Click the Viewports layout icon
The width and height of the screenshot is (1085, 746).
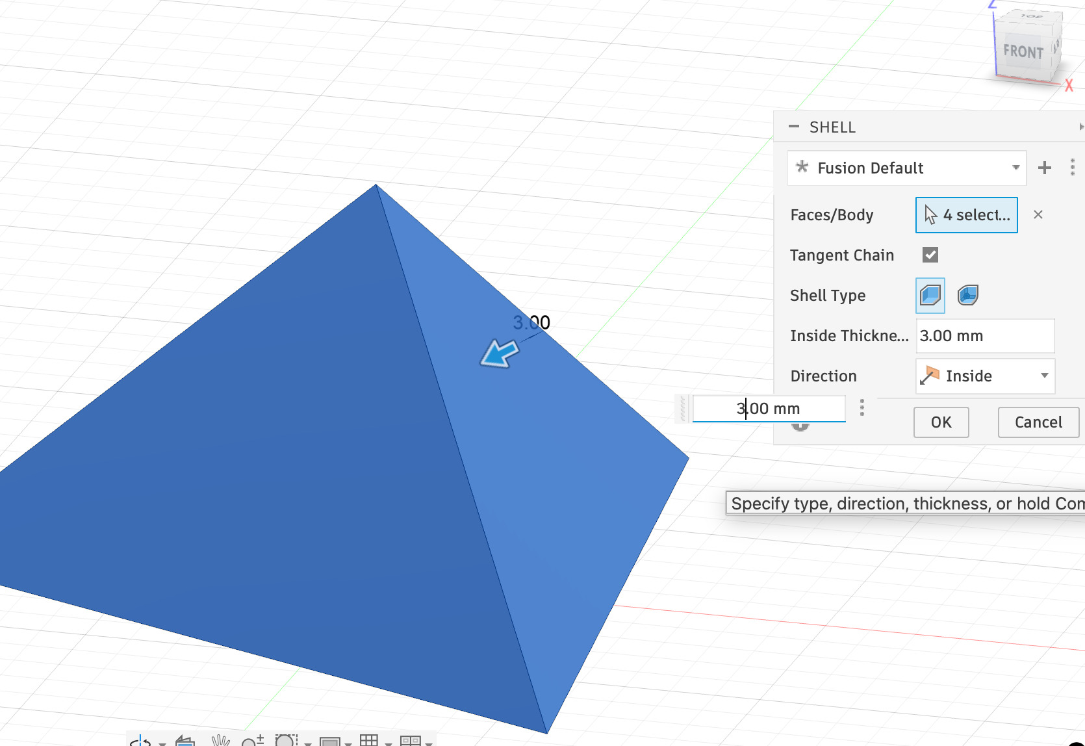click(411, 741)
